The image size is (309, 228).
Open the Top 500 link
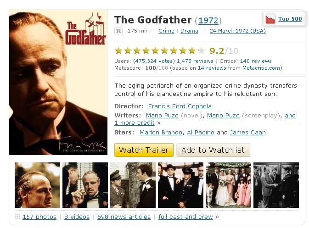coord(290,19)
